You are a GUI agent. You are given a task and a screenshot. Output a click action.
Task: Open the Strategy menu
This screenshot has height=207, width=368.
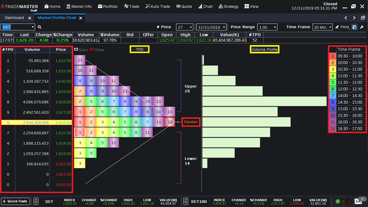click(229, 6)
